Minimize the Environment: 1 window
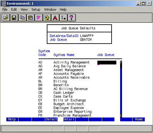The image size is (153, 133). (138, 3)
